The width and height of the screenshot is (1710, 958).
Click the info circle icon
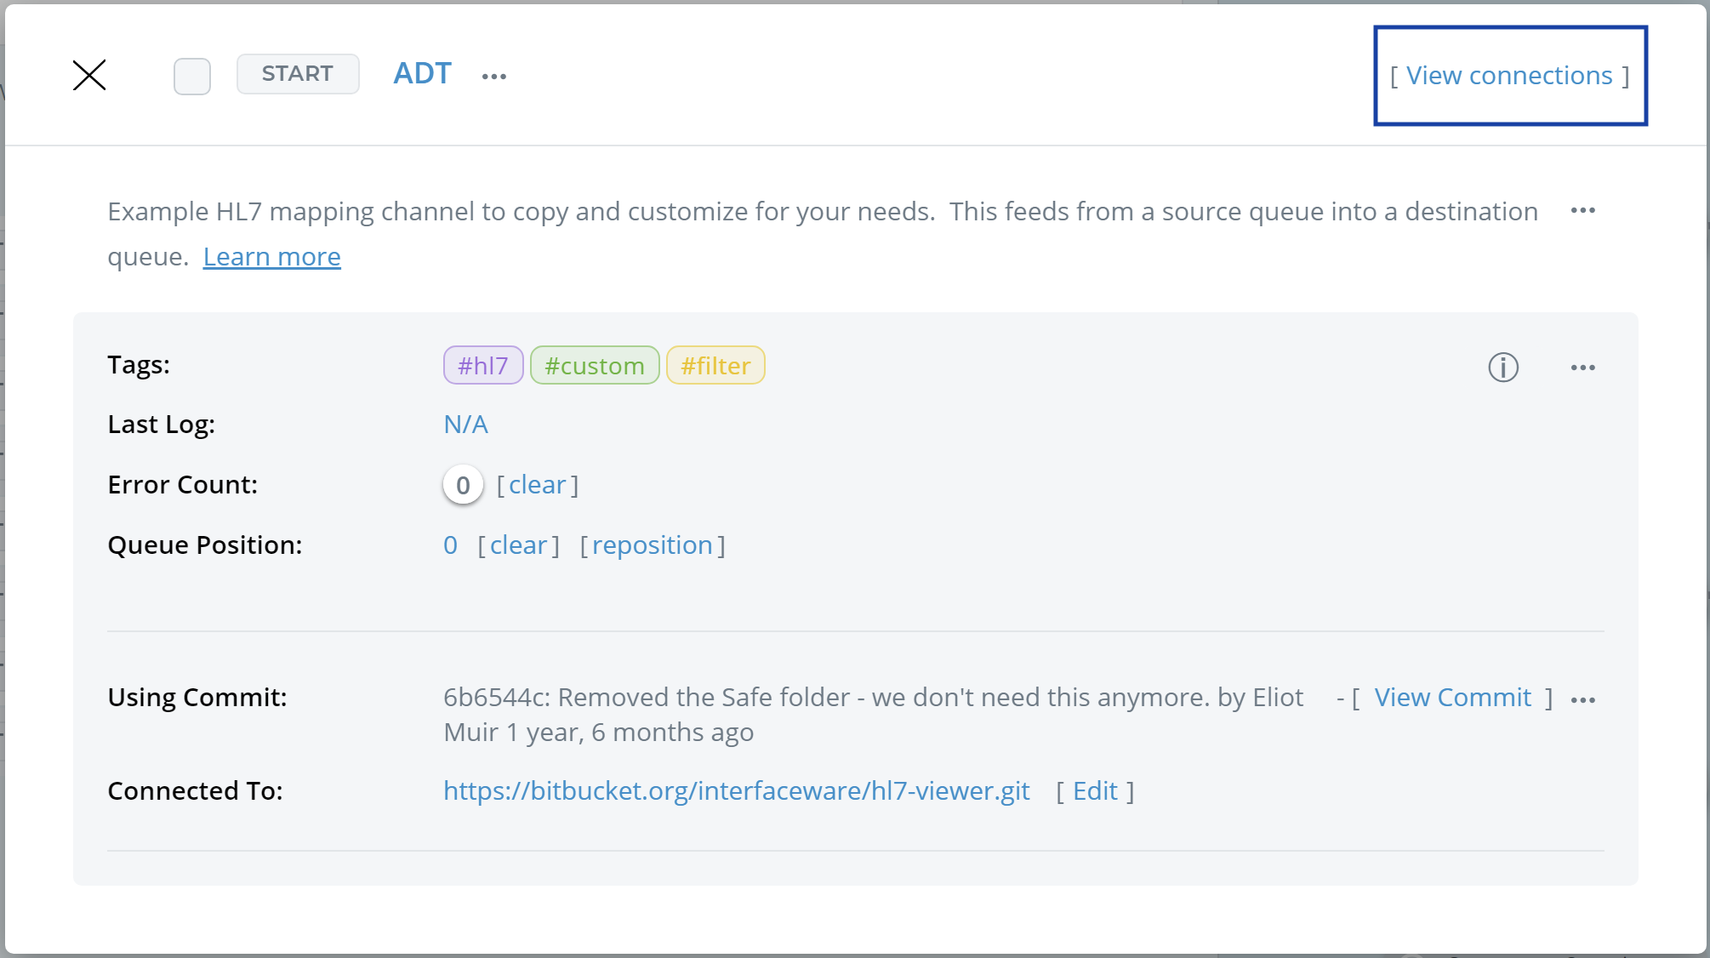[x=1503, y=368]
